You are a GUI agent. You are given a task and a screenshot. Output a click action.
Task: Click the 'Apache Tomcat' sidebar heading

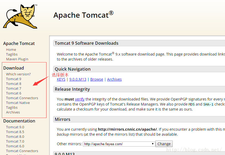point(19,43)
